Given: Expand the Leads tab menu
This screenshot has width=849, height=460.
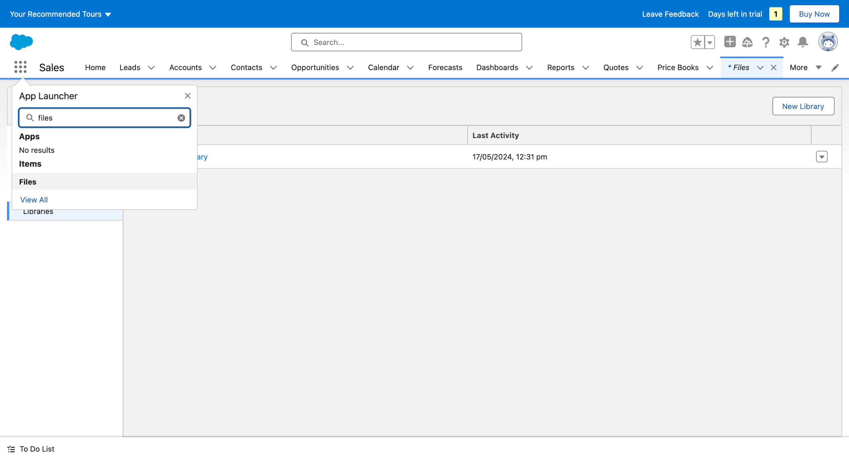Looking at the screenshot, I should (152, 68).
